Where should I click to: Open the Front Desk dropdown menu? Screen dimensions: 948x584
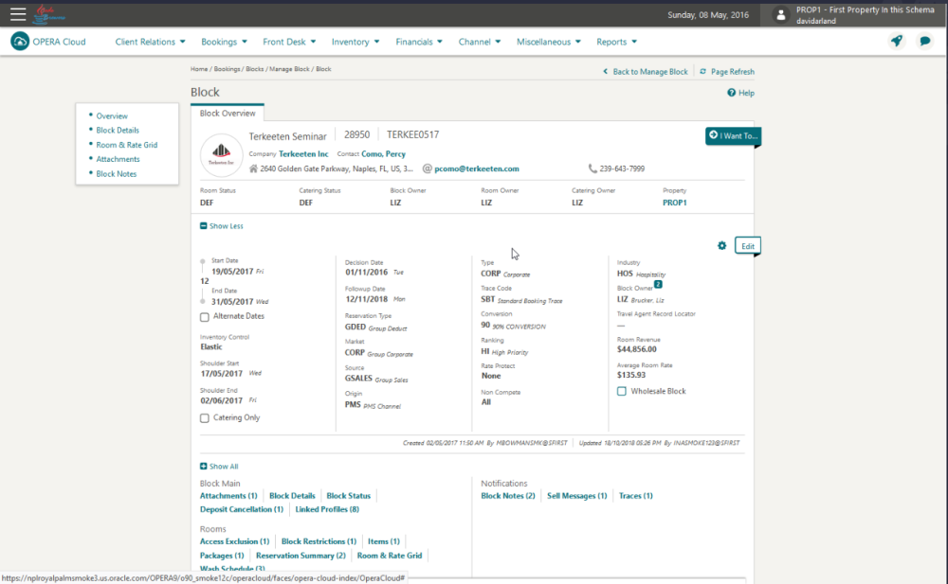289,42
